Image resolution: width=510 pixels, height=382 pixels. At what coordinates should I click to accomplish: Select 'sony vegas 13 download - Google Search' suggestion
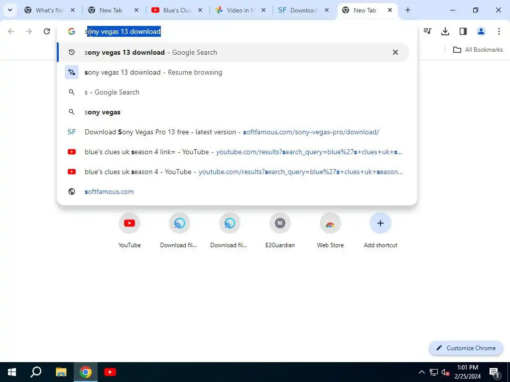point(233,52)
